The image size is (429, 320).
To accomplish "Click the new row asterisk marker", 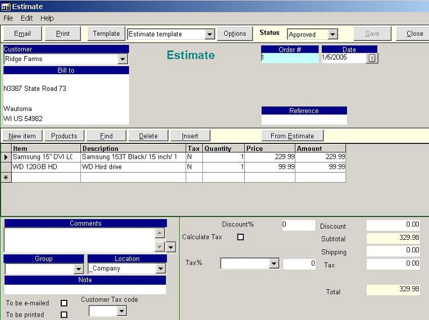I will pos(6,178).
